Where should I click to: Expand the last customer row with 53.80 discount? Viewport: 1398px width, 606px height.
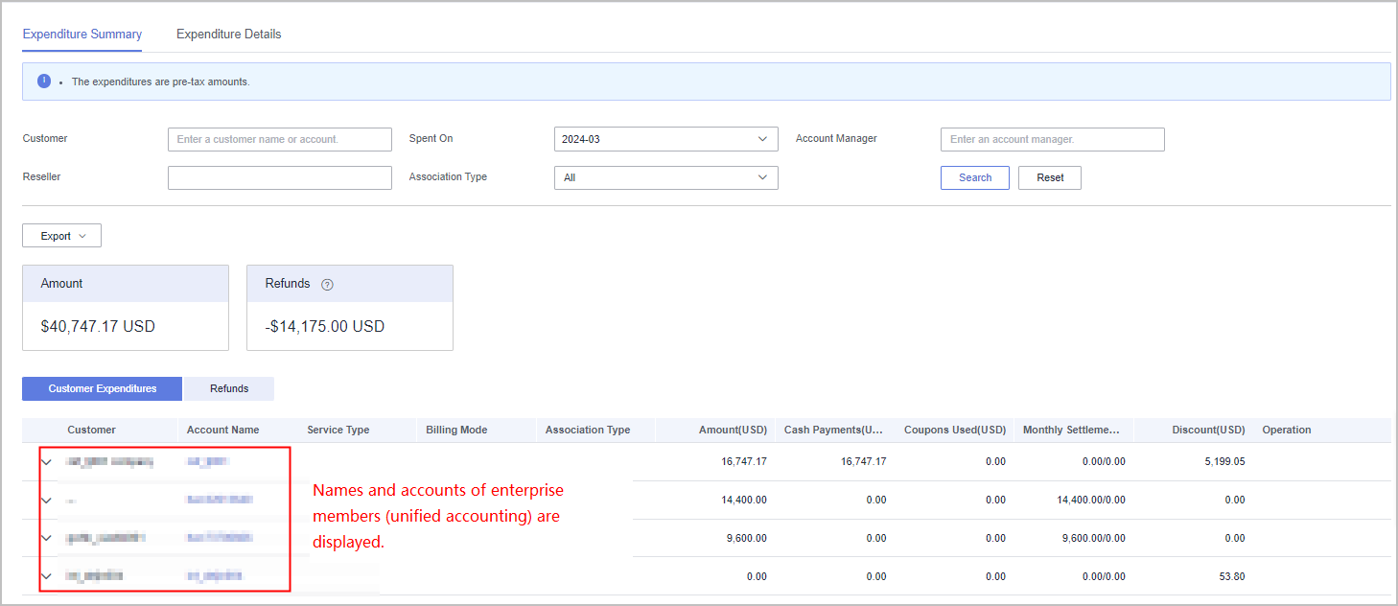(x=46, y=576)
